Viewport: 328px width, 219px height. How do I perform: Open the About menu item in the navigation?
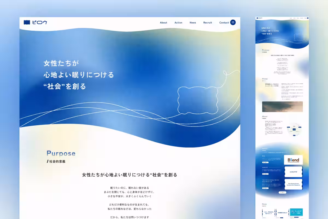[x=163, y=22]
